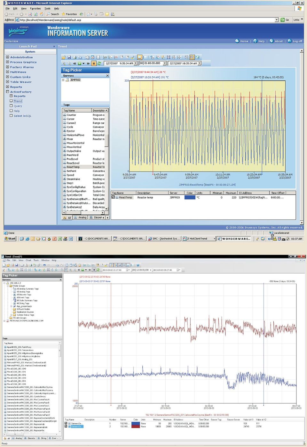Close the Servers pane in web Tag Picker
This screenshot has width=307, height=447.
pos(107,76)
